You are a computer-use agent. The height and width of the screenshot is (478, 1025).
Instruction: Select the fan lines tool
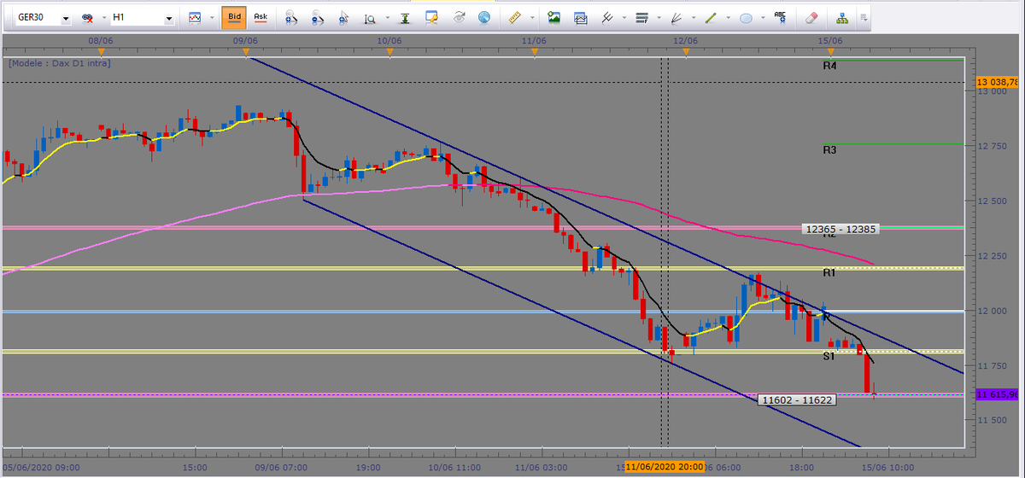point(676,16)
